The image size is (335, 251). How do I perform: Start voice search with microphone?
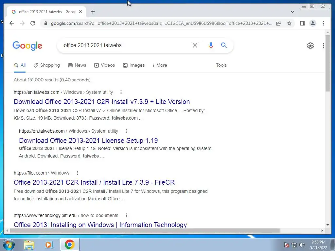point(211,45)
